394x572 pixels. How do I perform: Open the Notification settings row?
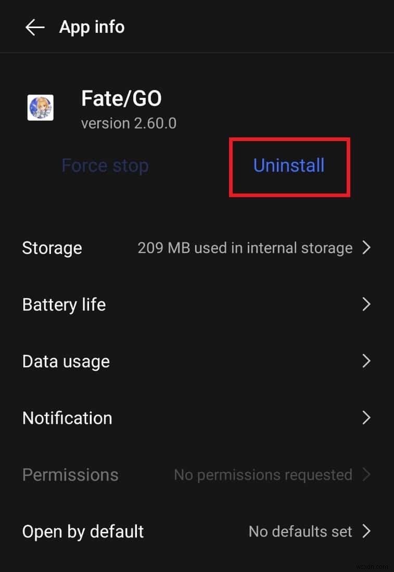click(67, 418)
